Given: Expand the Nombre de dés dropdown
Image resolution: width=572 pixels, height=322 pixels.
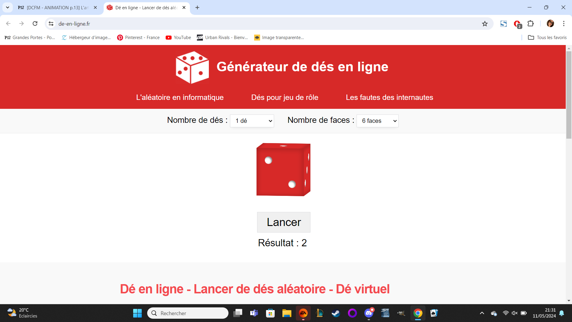Looking at the screenshot, I should pyautogui.click(x=252, y=121).
